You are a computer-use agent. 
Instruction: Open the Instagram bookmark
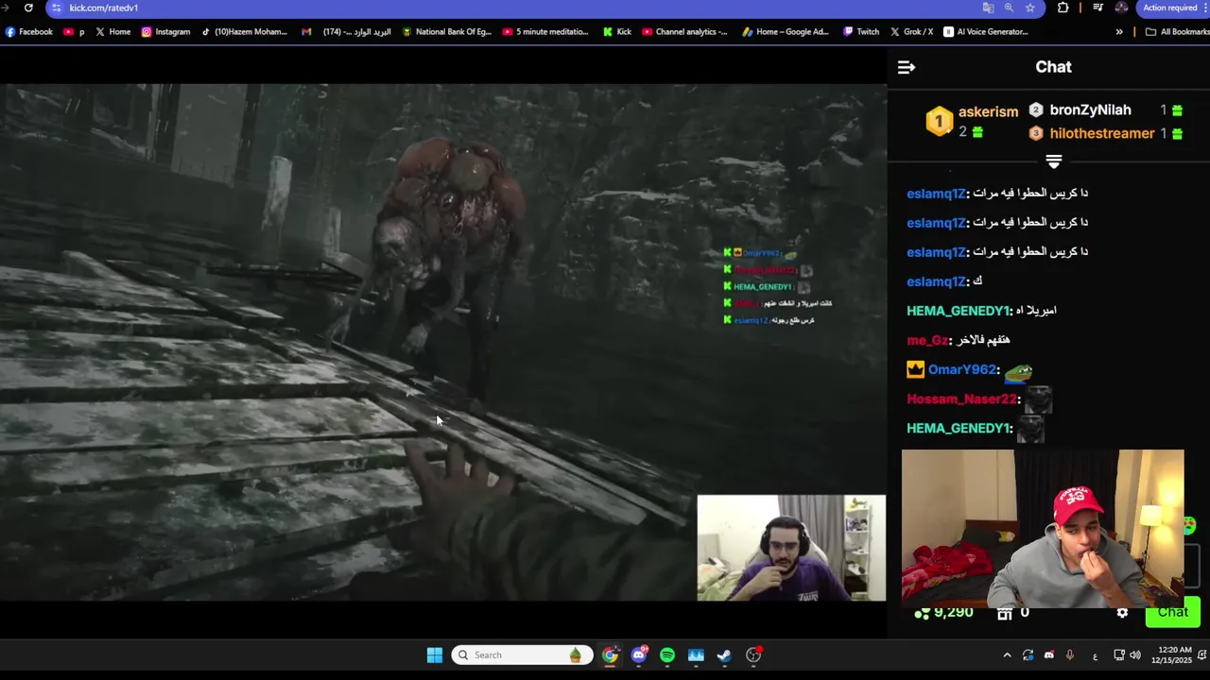coord(165,31)
